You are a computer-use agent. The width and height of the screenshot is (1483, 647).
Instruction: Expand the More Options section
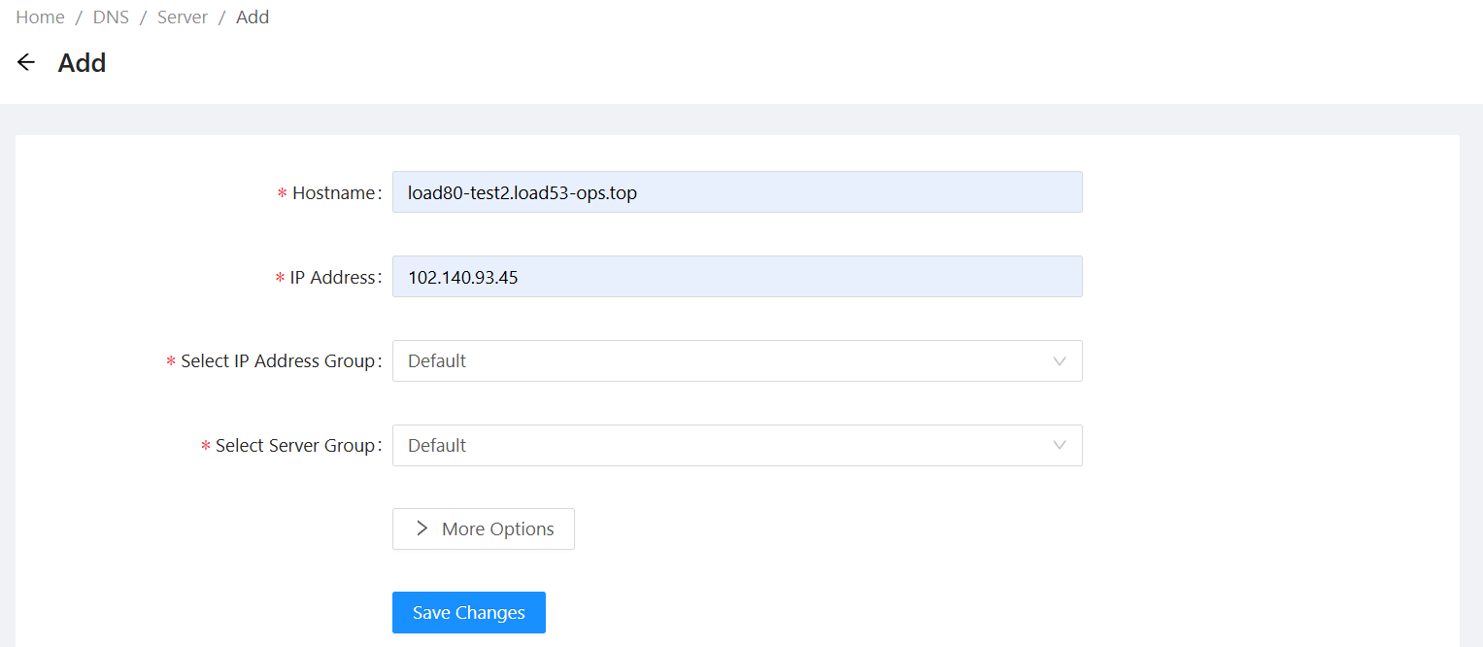coord(484,529)
